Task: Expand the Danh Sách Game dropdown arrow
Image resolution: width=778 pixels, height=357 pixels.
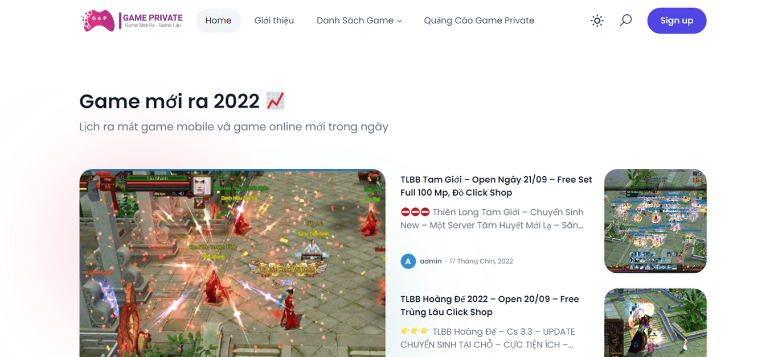Action: [399, 21]
